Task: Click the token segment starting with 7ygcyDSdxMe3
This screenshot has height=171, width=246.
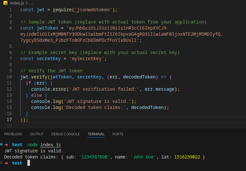Action: point(80,40)
